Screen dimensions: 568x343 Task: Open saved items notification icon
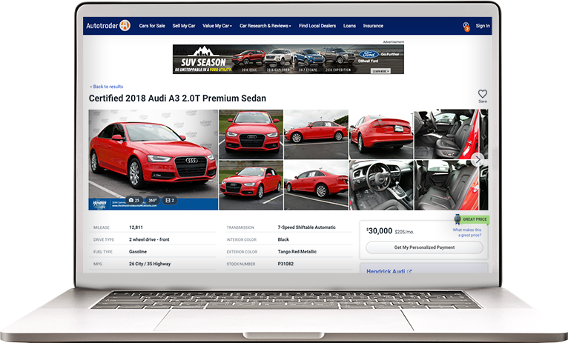(x=466, y=27)
